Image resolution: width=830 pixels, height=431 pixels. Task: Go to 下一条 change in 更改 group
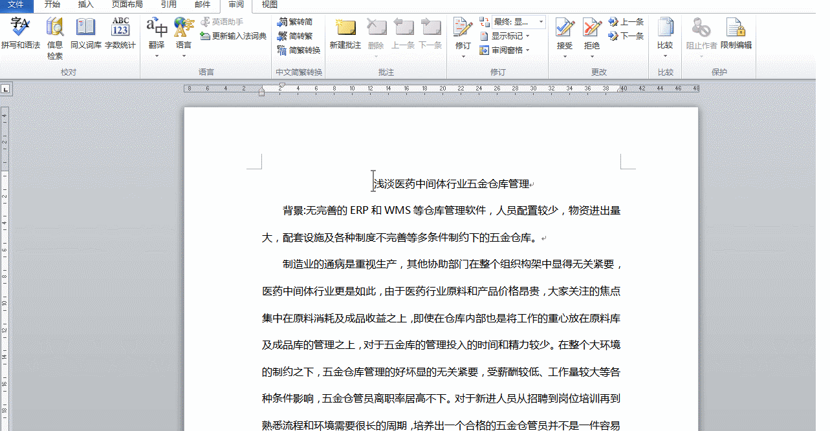point(626,36)
